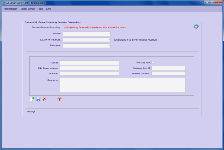Open the Source Control menu
Screen dimensions: 224x150
28,9
